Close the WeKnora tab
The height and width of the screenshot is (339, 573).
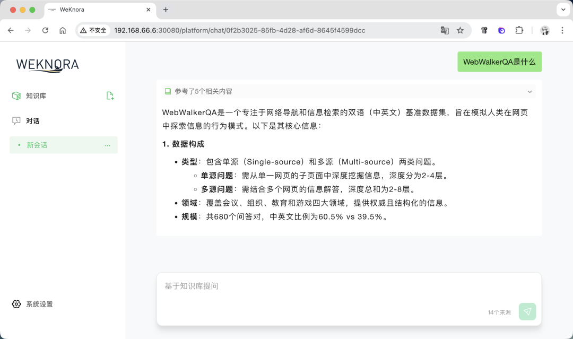[149, 10]
